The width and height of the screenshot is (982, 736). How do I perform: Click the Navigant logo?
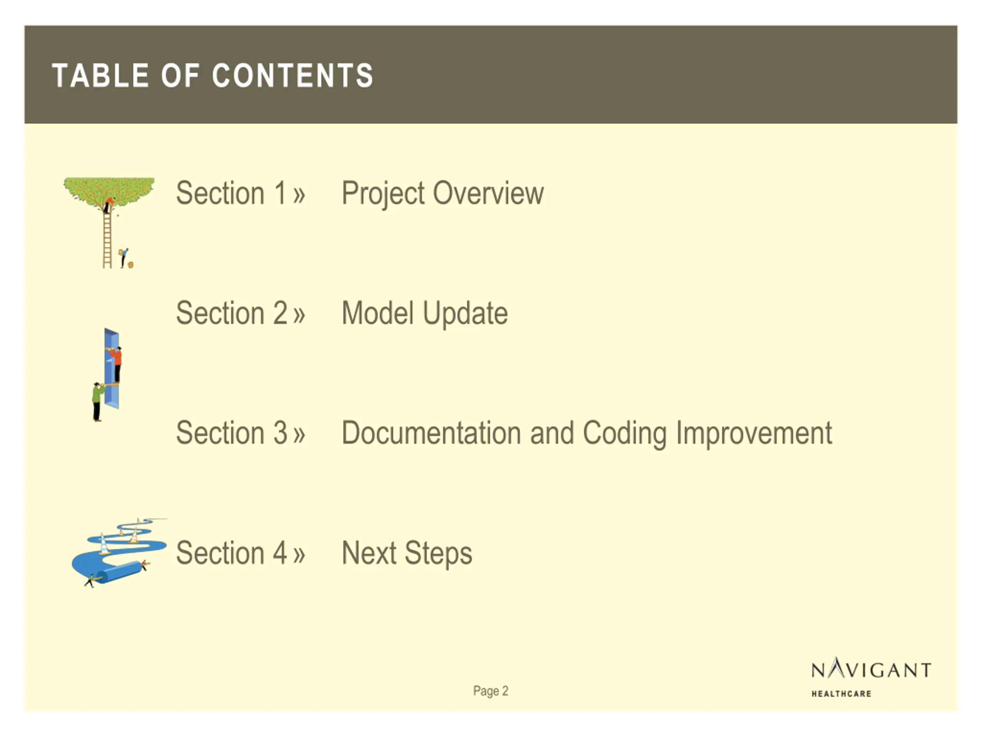click(872, 677)
